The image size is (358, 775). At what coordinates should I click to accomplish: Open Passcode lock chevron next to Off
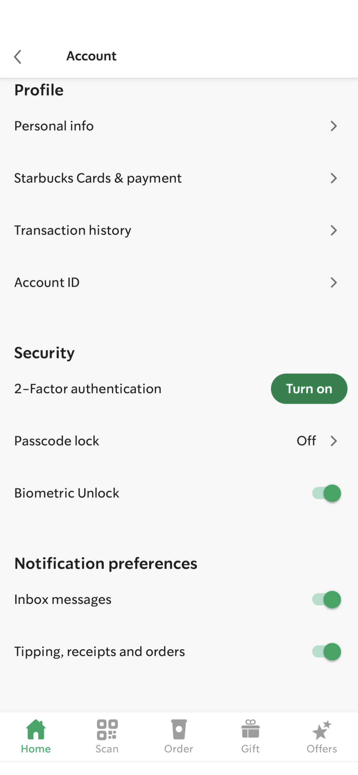click(334, 441)
